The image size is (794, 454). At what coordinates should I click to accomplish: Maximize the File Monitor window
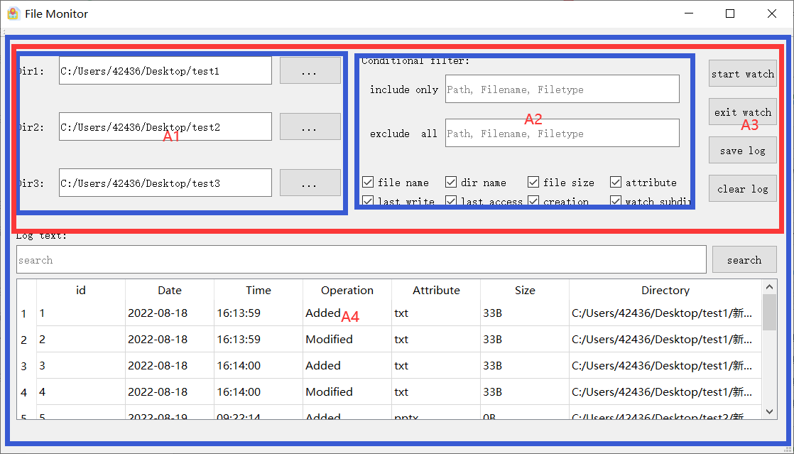729,13
